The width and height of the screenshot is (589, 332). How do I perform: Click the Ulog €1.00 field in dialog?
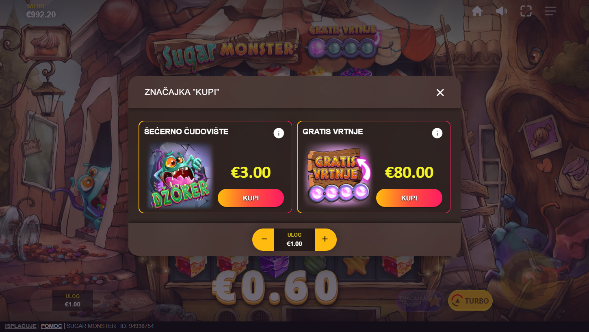pos(294,239)
